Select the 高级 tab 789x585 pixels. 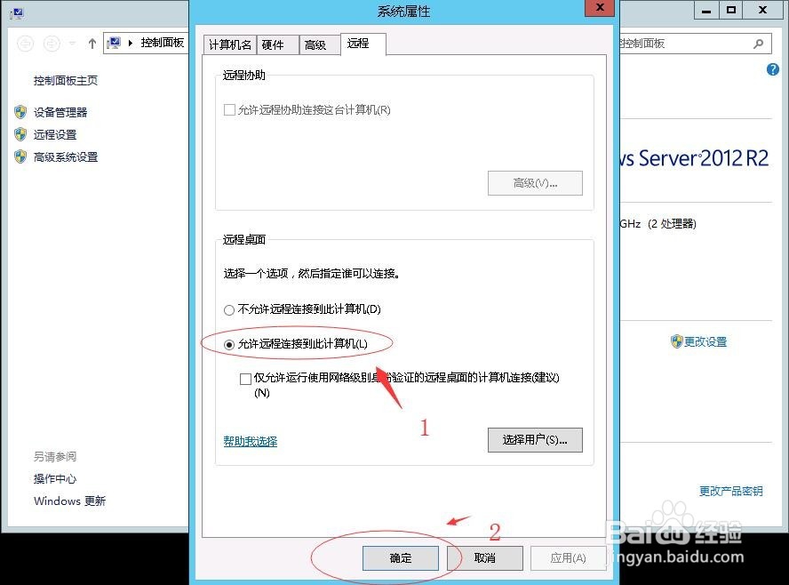pyautogui.click(x=320, y=44)
